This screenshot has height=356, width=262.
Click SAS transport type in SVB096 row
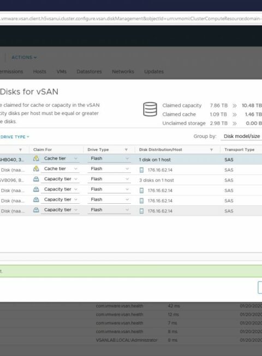pyautogui.click(x=229, y=180)
